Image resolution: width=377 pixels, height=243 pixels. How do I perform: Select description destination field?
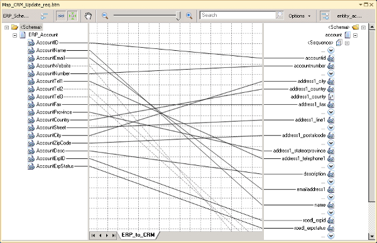[315, 174]
